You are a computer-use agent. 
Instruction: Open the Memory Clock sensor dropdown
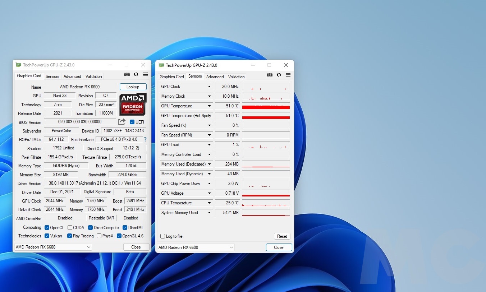(x=209, y=96)
